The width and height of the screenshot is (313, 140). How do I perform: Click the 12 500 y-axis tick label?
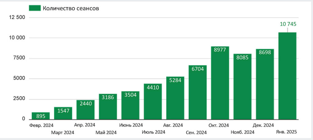tap(17, 17)
